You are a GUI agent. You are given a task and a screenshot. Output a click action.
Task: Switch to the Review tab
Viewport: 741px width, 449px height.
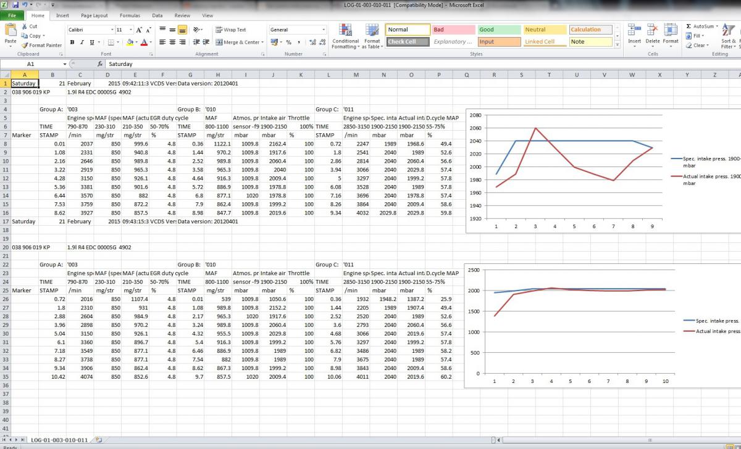coord(182,15)
